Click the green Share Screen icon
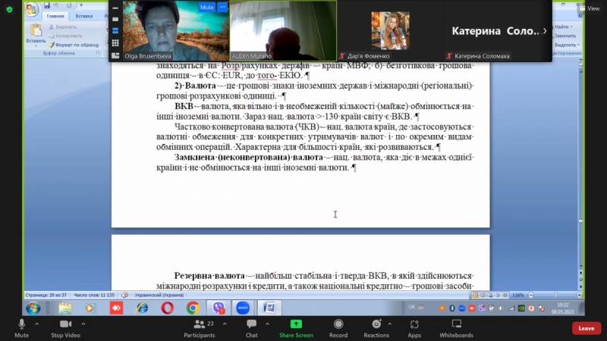The image size is (607, 341). tap(295, 324)
